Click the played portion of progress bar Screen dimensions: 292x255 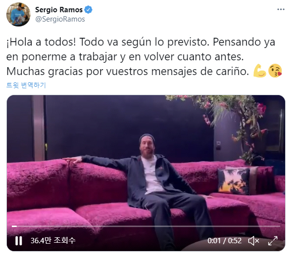(x=14, y=226)
